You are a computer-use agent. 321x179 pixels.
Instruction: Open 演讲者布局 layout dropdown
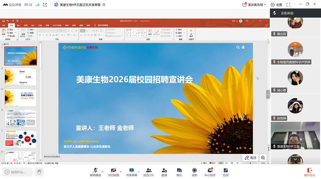point(254,5)
